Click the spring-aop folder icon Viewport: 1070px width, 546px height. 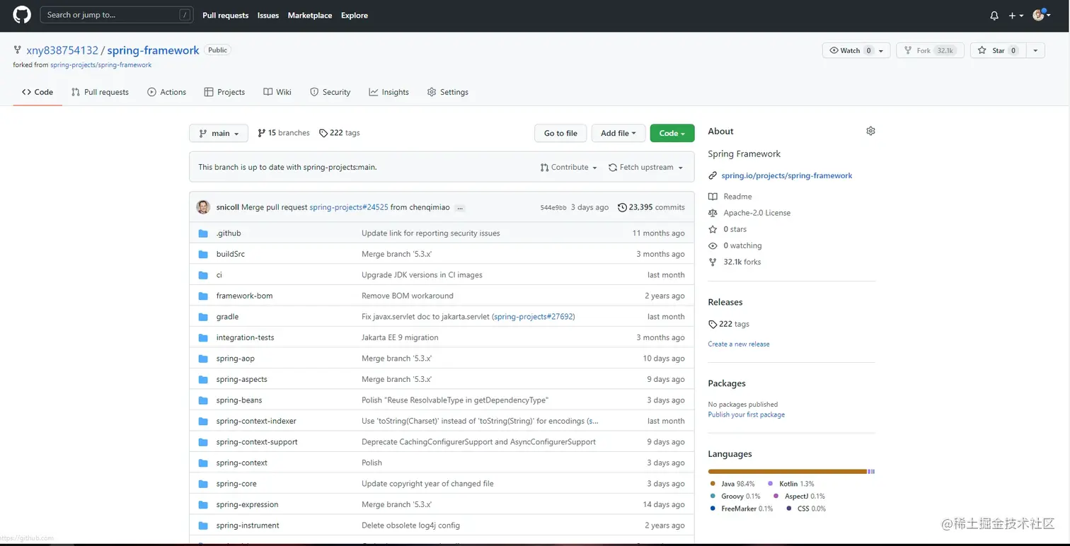[x=203, y=359]
